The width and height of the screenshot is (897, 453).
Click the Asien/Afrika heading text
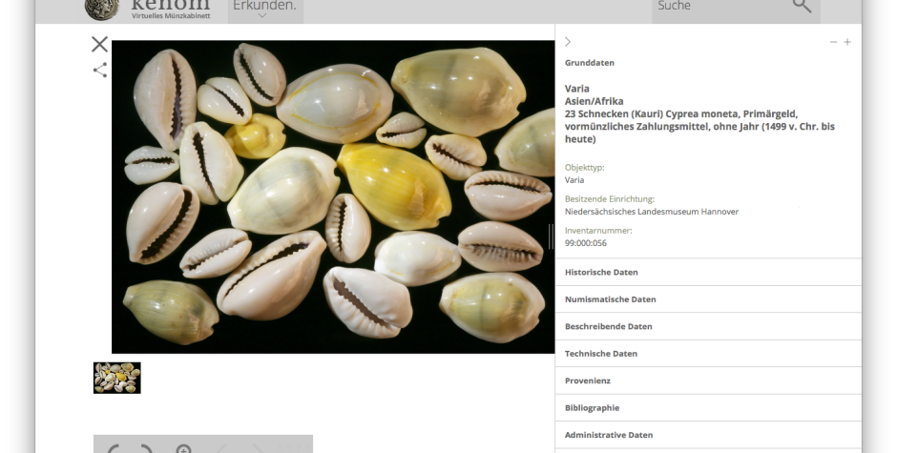coord(594,101)
